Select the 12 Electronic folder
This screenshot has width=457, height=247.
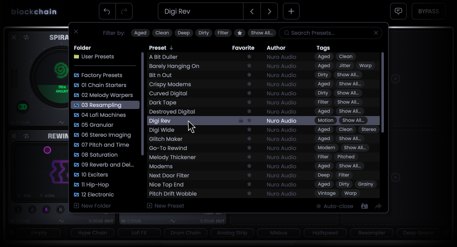(x=105, y=195)
